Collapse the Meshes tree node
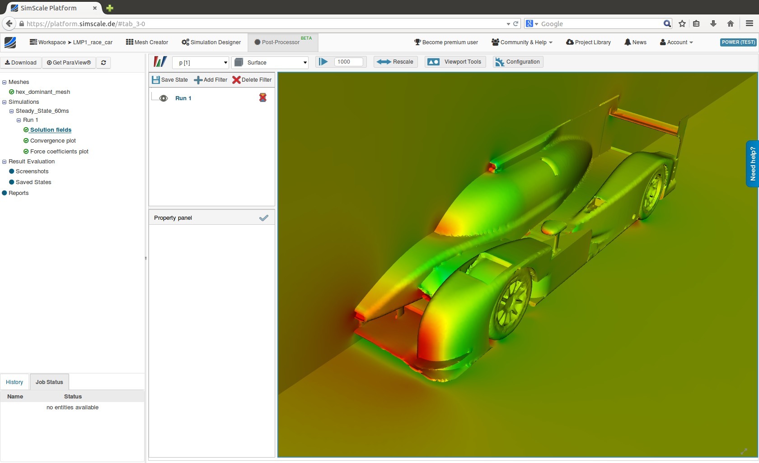This screenshot has height=463, width=759. tap(5, 82)
